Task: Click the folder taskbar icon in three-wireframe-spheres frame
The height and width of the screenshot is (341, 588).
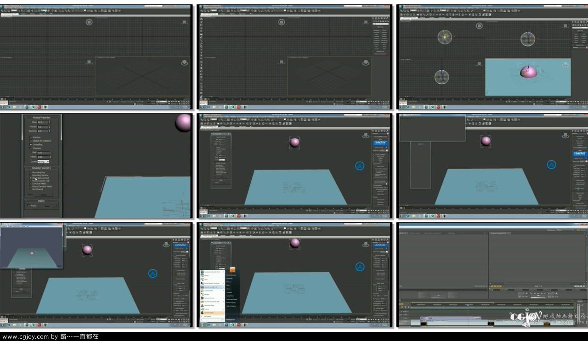Action: [x=413, y=107]
